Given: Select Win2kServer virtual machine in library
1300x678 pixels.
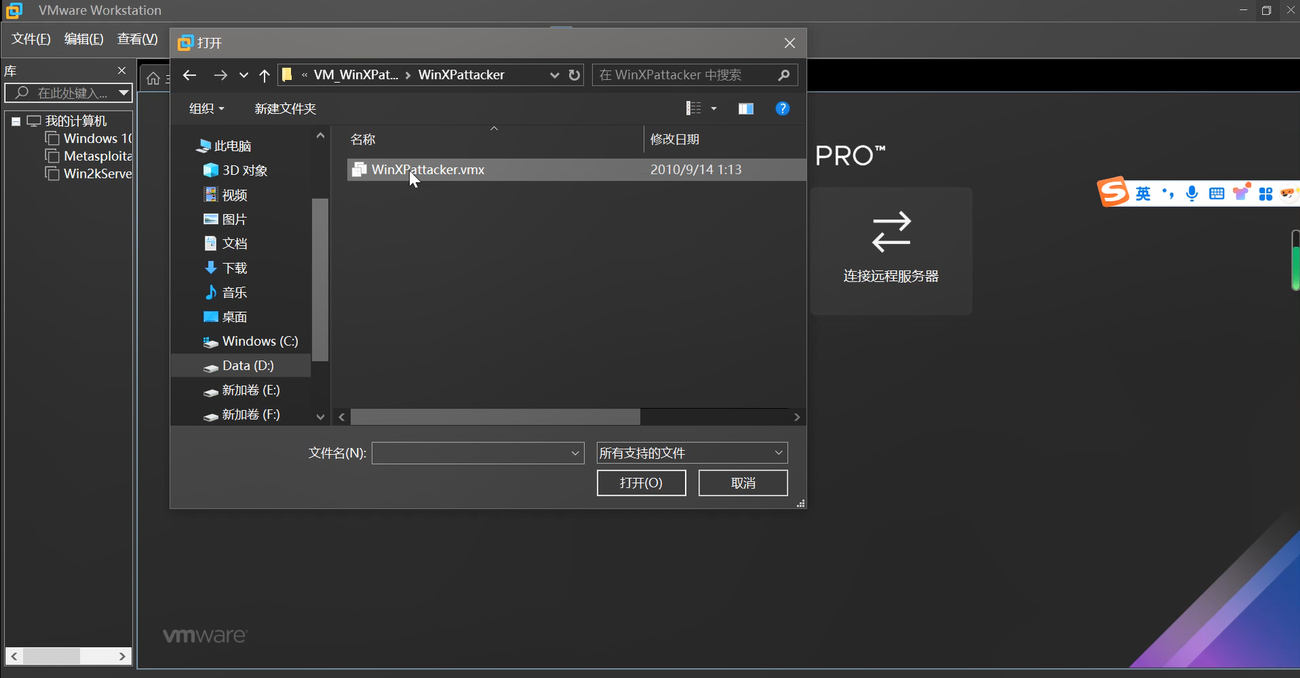Looking at the screenshot, I should (89, 174).
